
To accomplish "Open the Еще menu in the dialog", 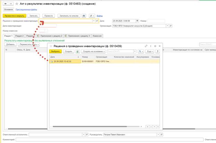I will point(150,51).
